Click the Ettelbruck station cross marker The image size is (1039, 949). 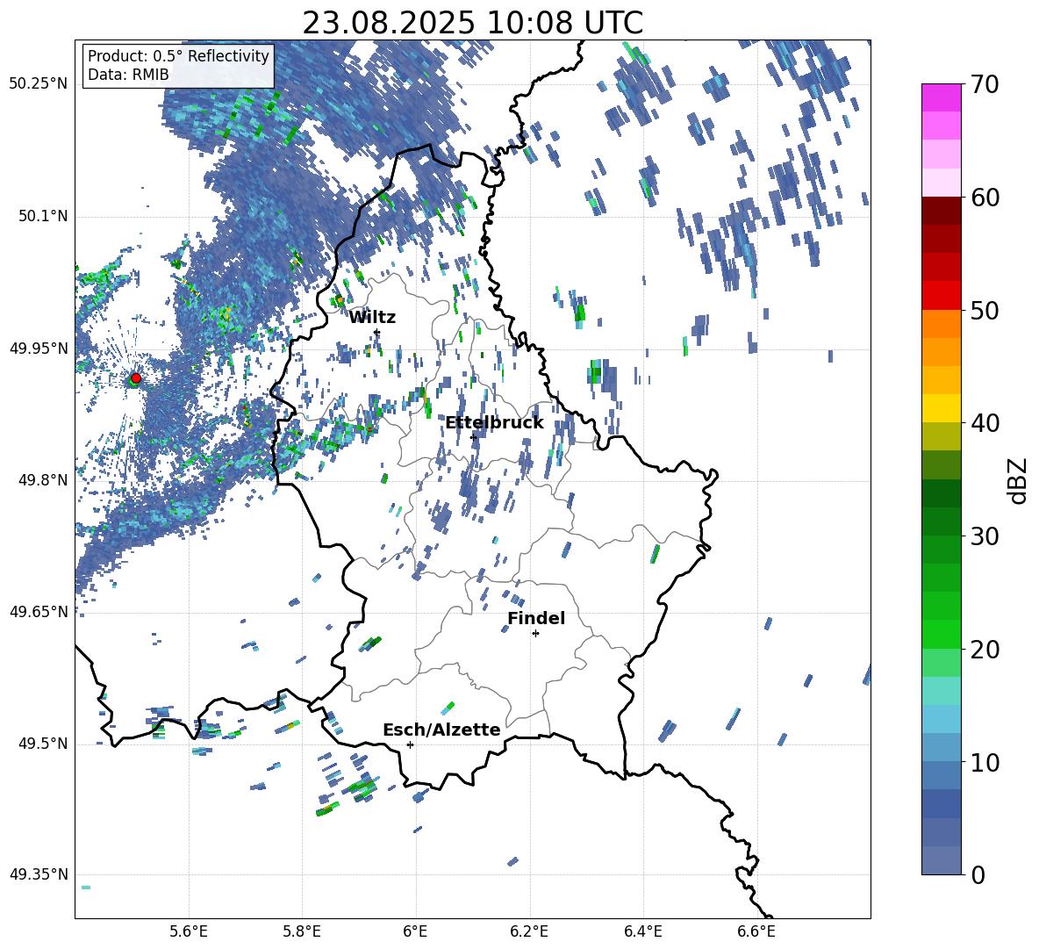(473, 437)
